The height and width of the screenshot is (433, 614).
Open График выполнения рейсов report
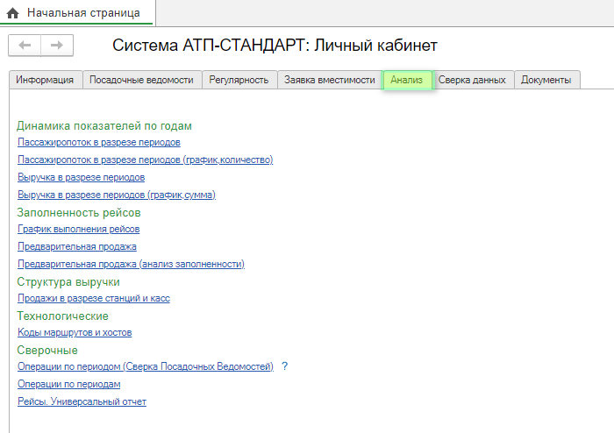click(78, 229)
